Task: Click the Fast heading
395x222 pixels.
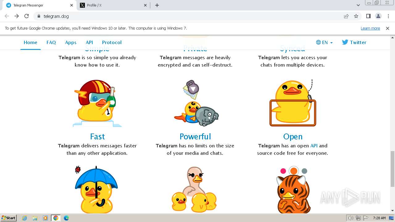Action: tap(97, 136)
